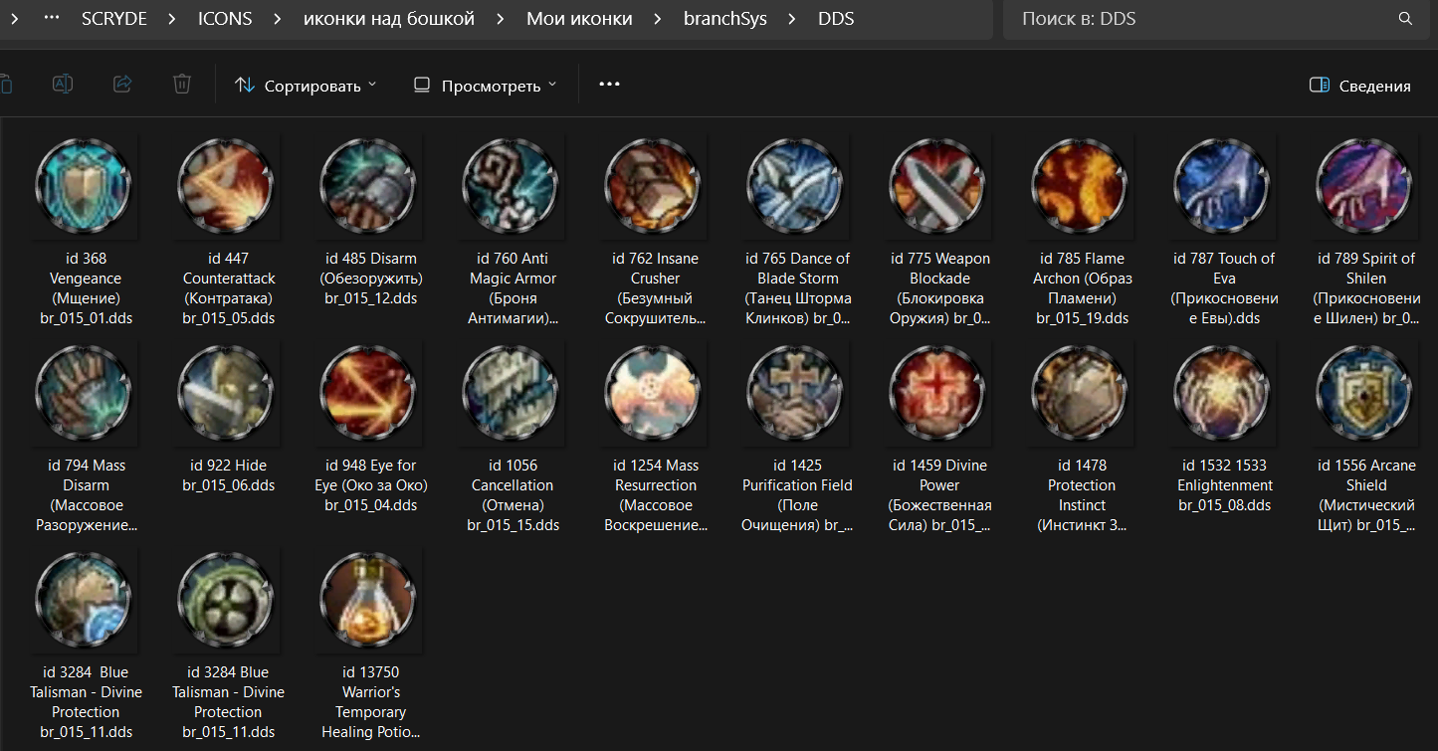Viewport: 1438px width, 751px height.
Task: Select the id 447 Counterattack file
Action: pyautogui.click(x=226, y=186)
